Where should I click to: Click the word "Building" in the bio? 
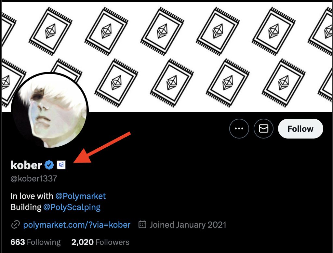click(26, 207)
